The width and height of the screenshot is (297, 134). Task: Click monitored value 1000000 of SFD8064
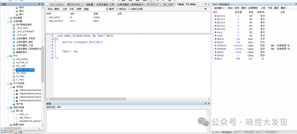[x=238, y=46]
